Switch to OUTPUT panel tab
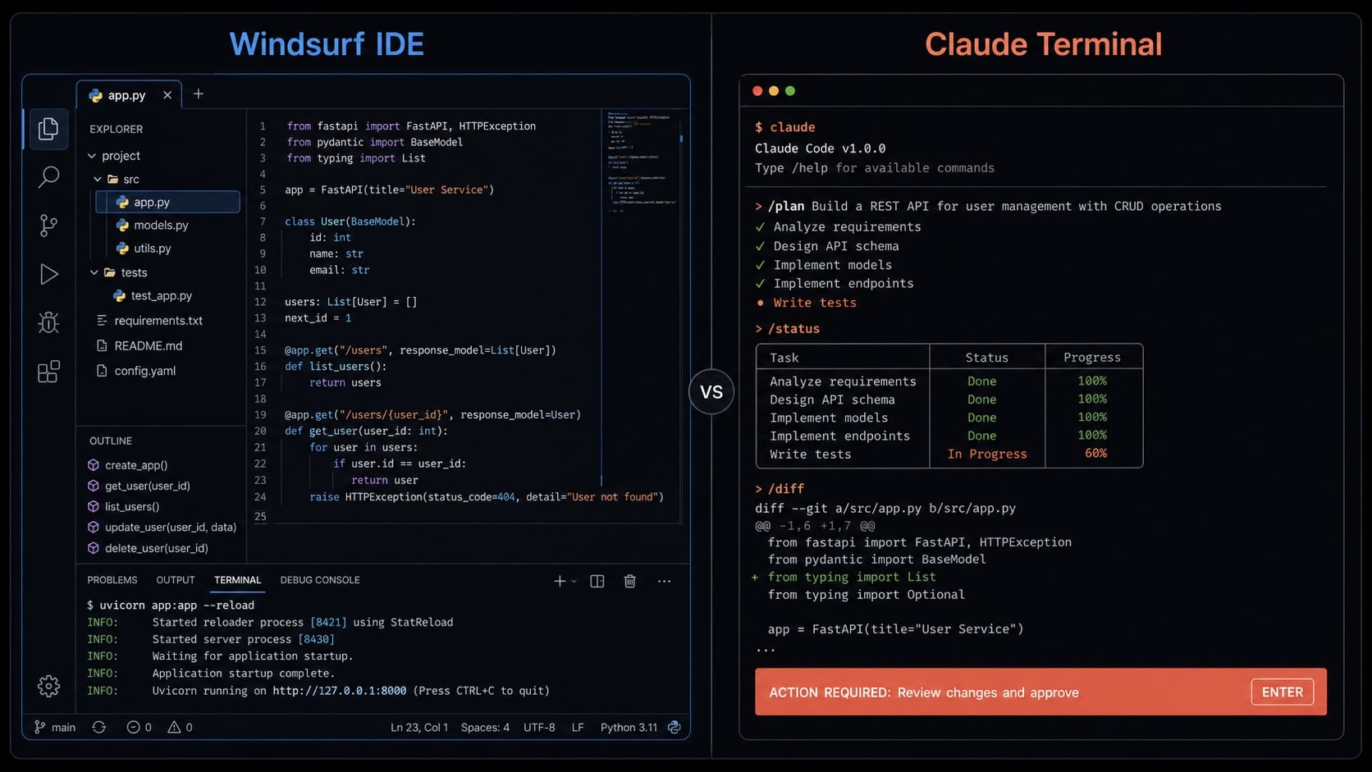This screenshot has width=1372, height=772. pyautogui.click(x=176, y=580)
